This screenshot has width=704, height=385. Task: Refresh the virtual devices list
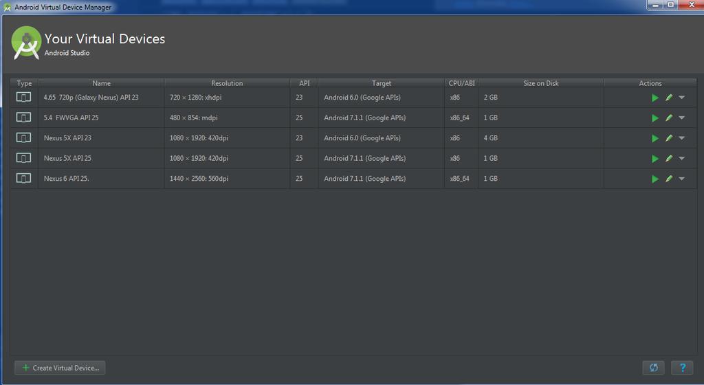pos(653,368)
